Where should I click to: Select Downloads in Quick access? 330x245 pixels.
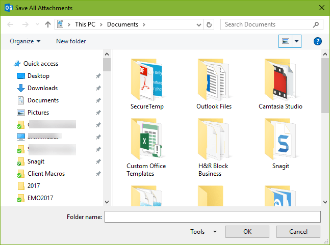pos(42,88)
